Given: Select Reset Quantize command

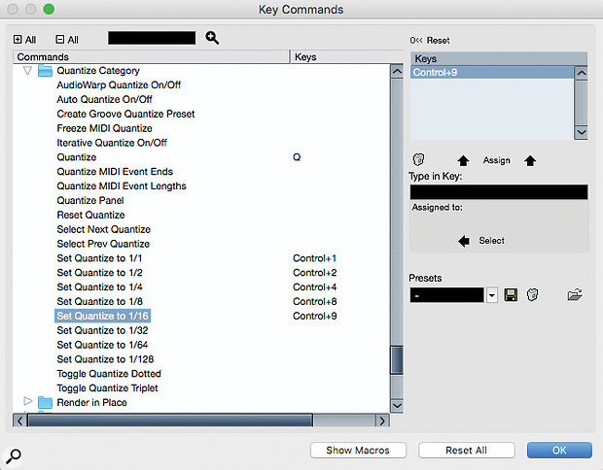Looking at the screenshot, I should pos(90,215).
